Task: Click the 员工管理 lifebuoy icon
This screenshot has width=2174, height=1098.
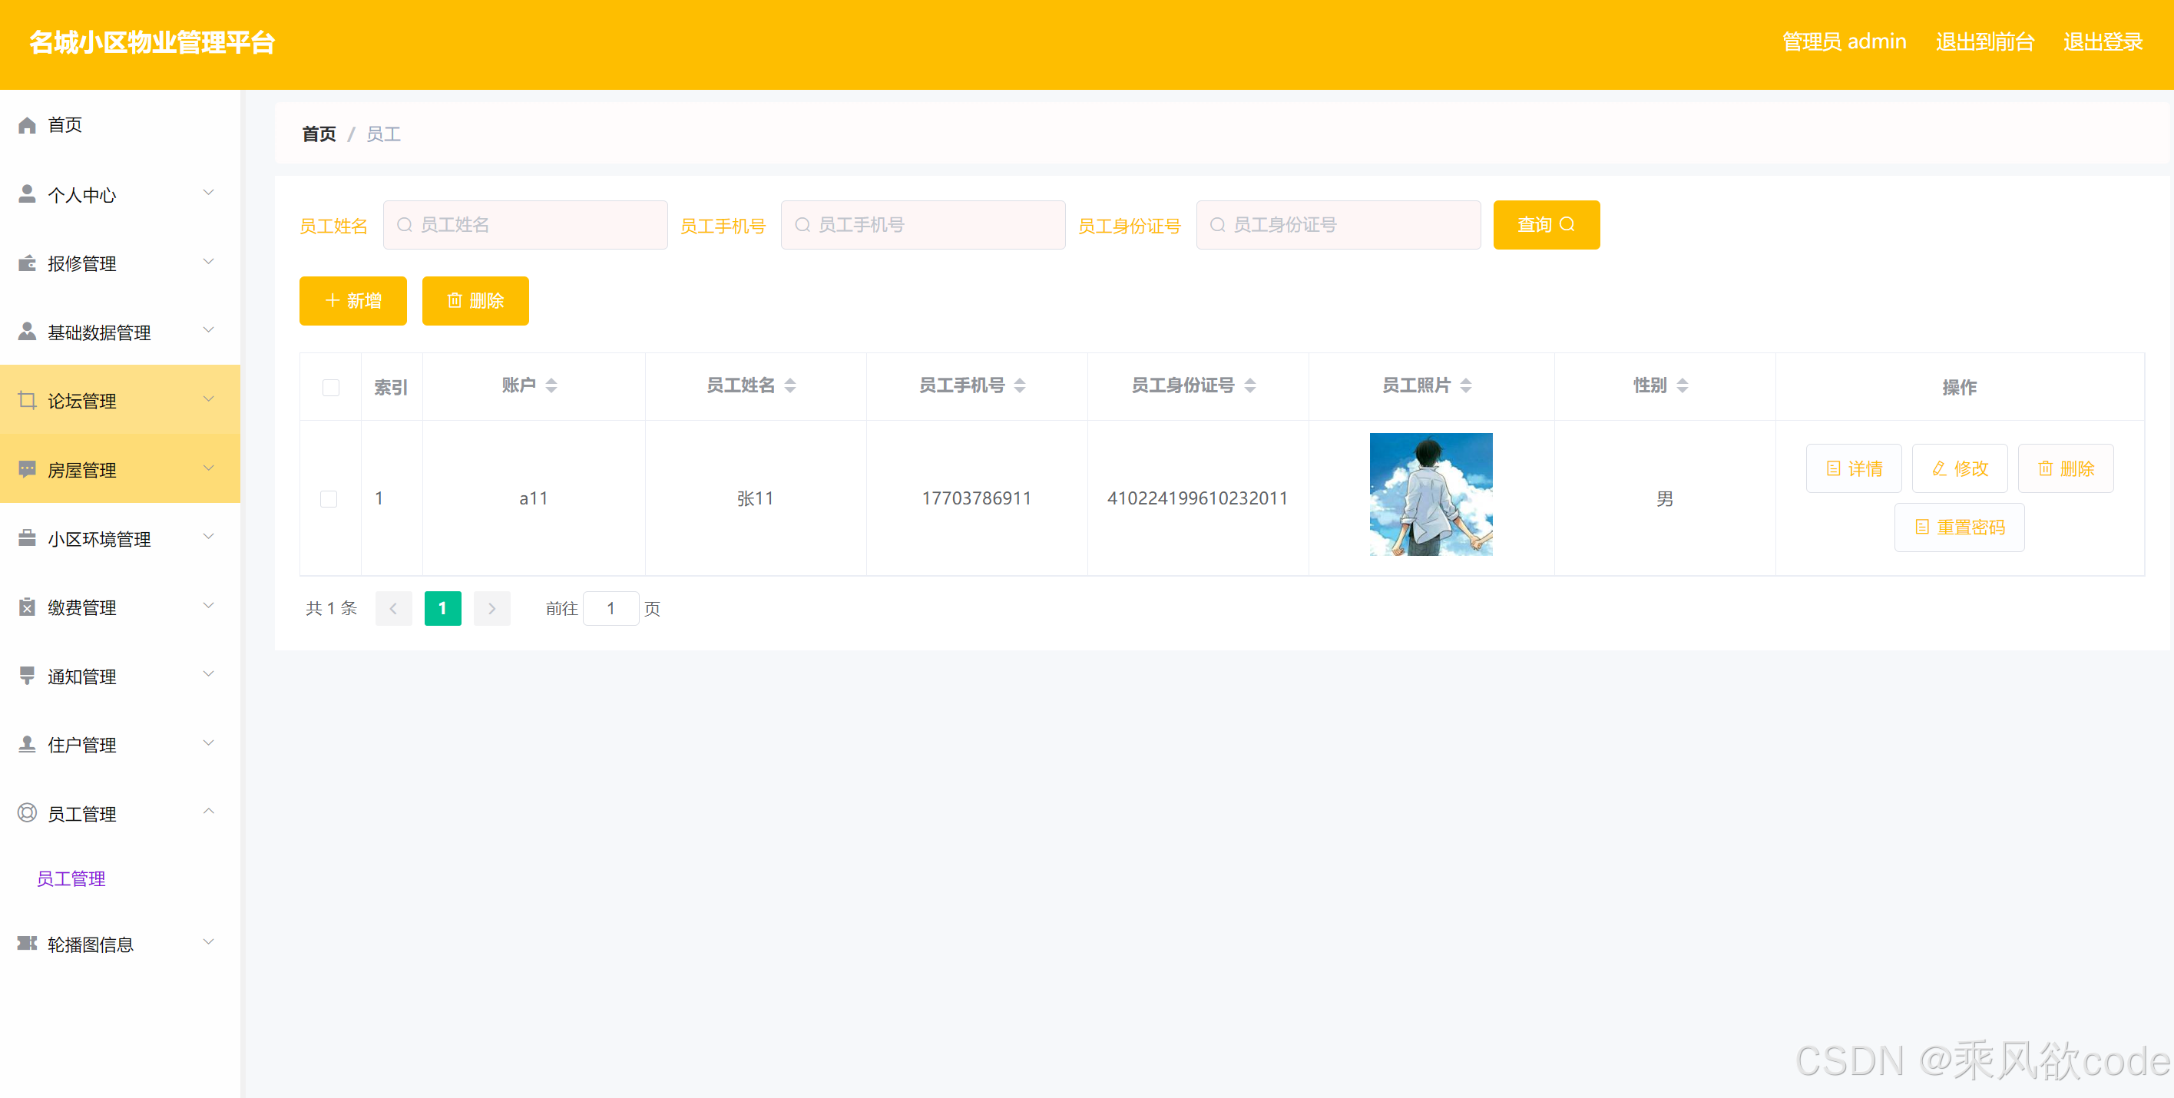Action: pos(27,812)
